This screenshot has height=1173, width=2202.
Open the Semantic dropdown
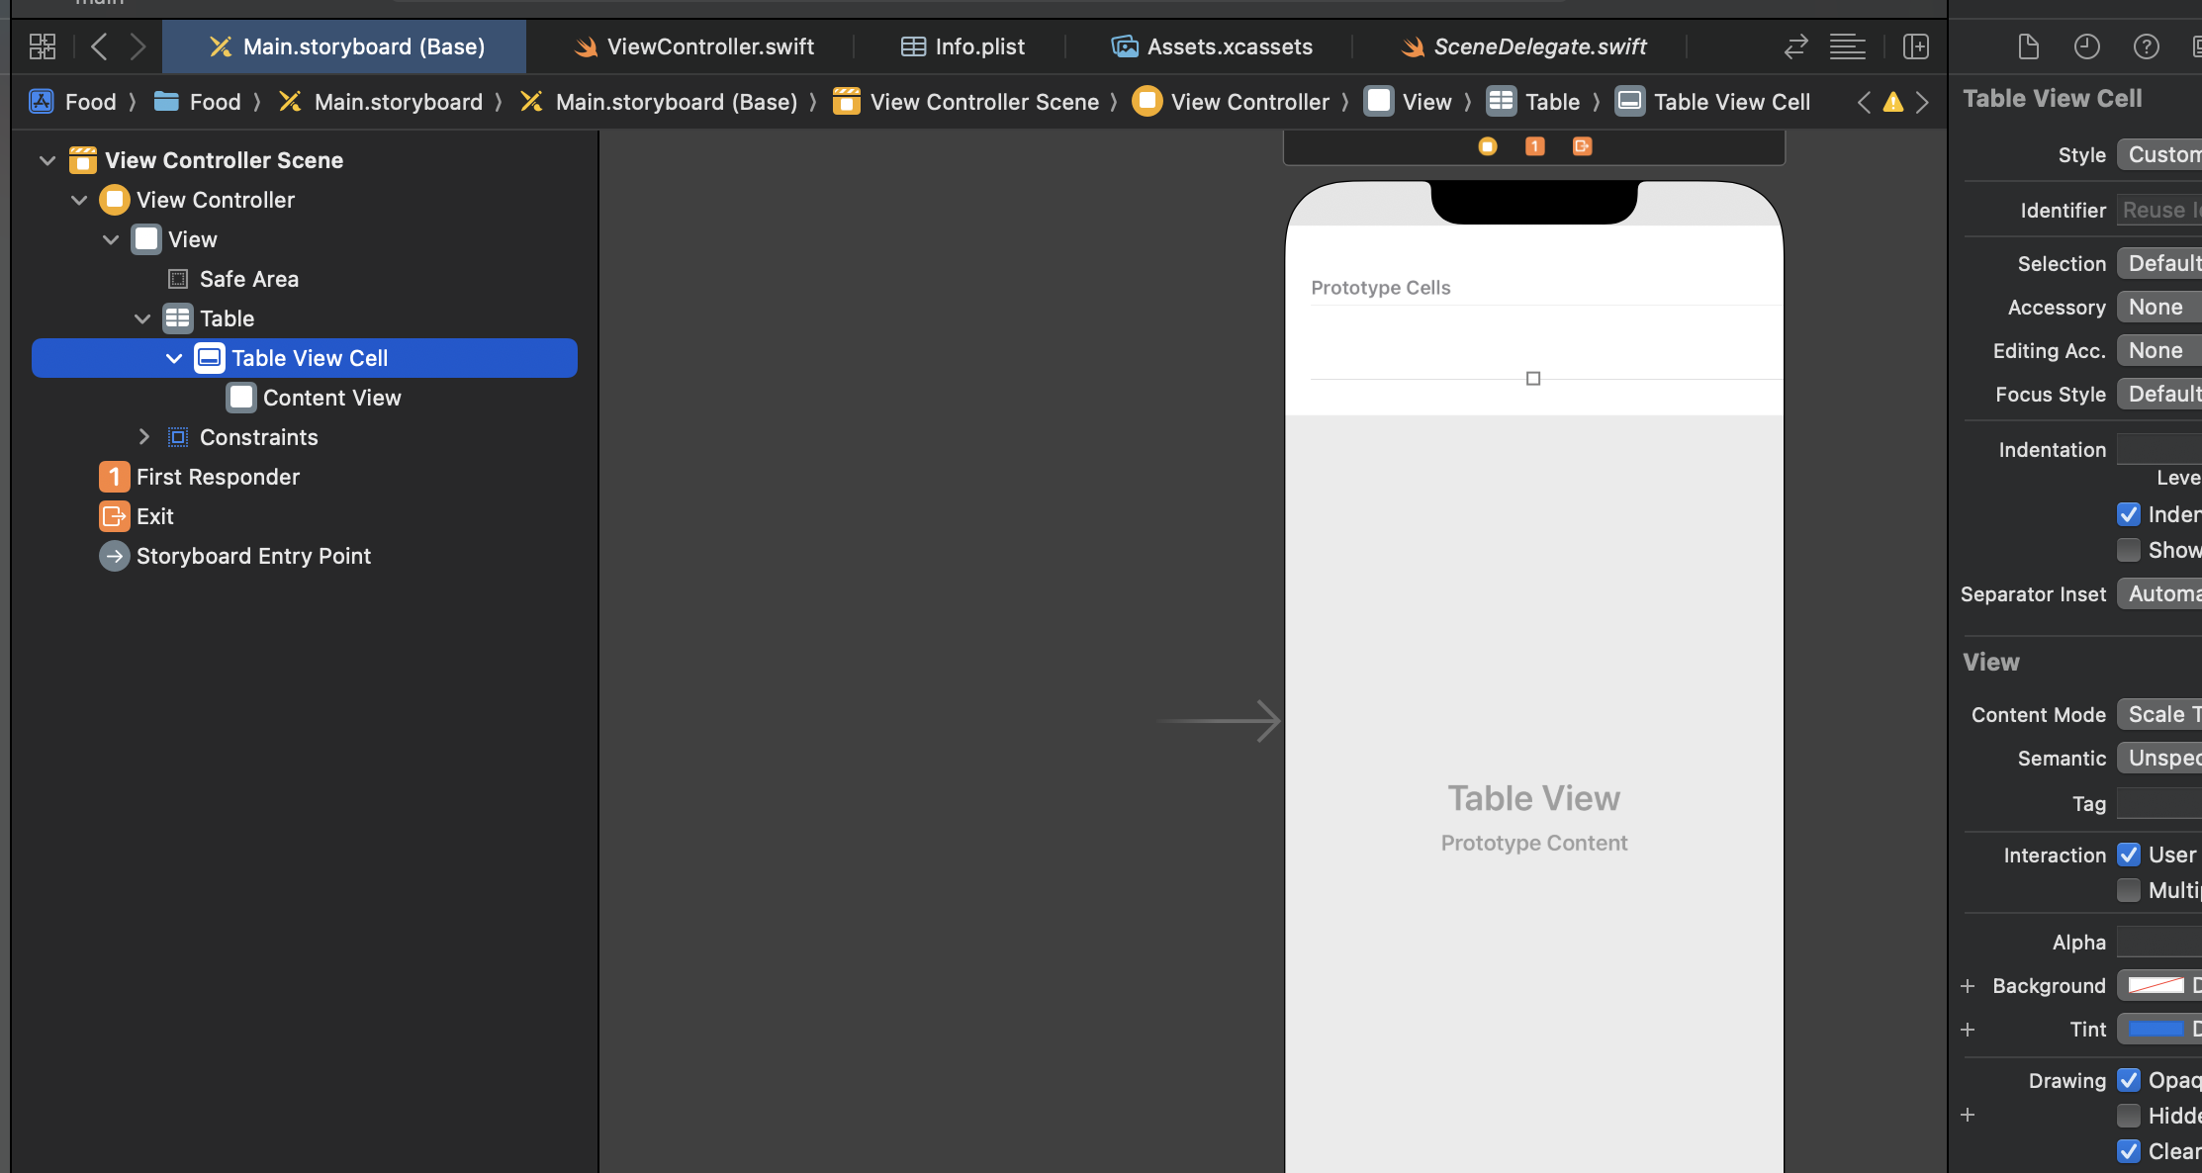(x=2159, y=759)
